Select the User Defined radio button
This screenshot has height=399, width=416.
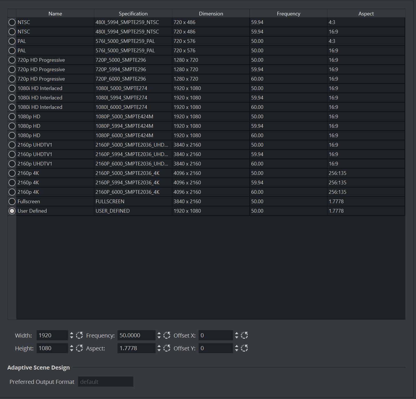[12, 211]
